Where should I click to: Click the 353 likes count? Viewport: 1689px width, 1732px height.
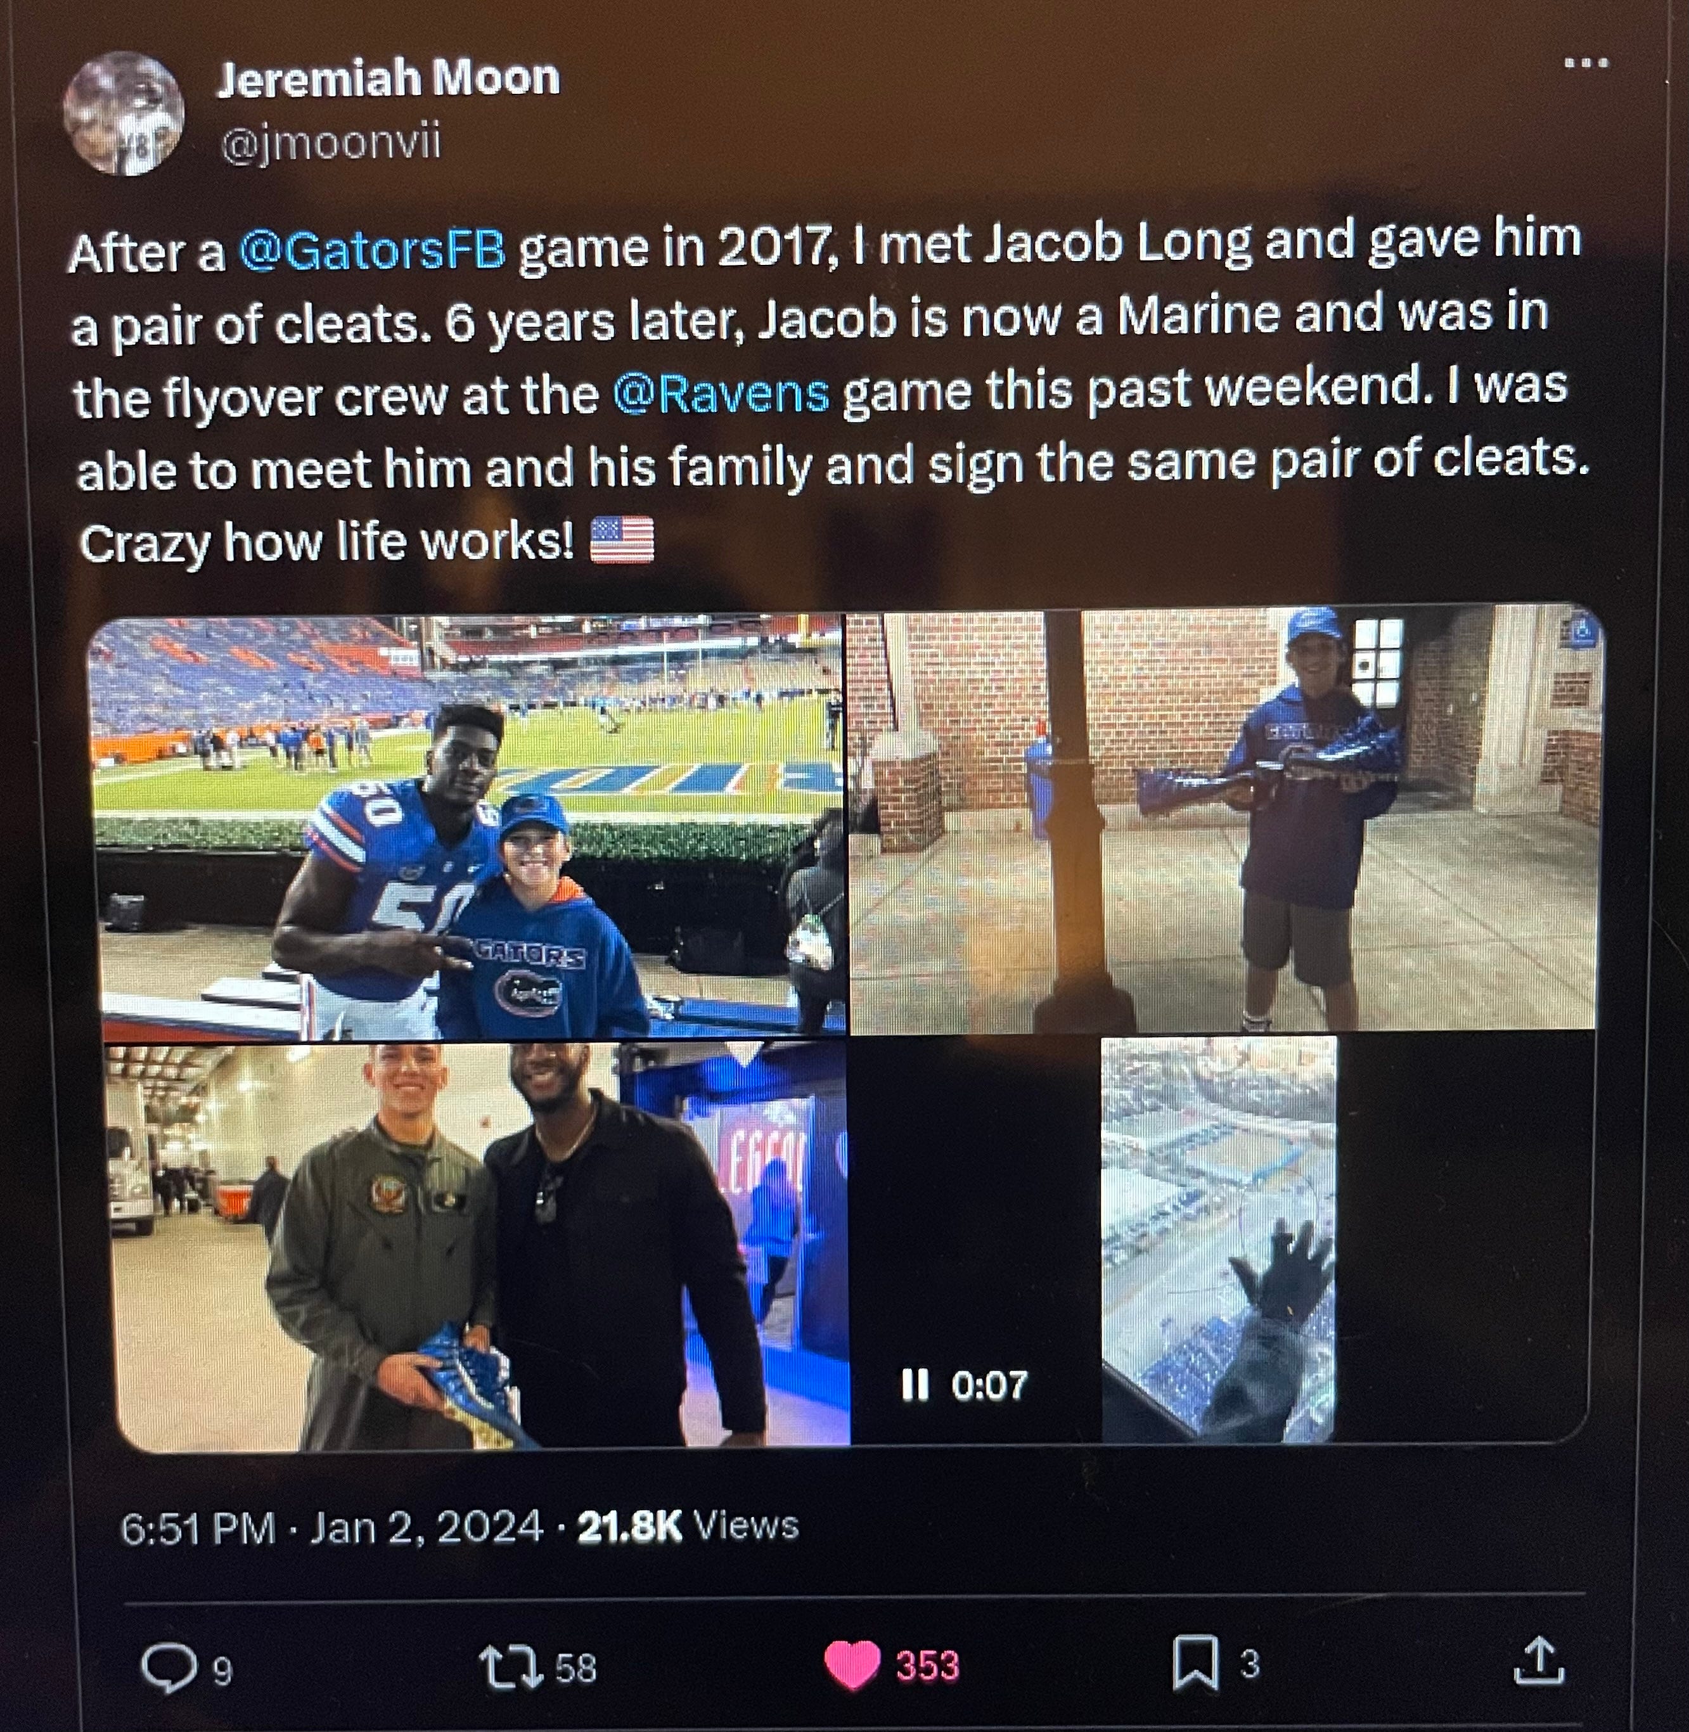point(928,1665)
